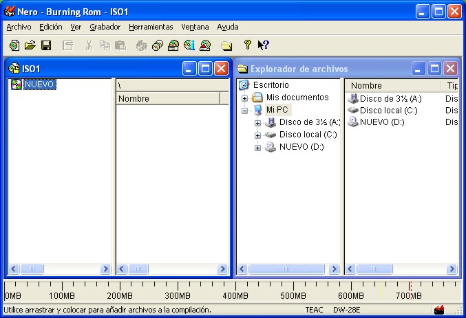Image resolution: width=466 pixels, height=318 pixels.
Task: Click the New compilation toolbar icon
Action: point(14,45)
